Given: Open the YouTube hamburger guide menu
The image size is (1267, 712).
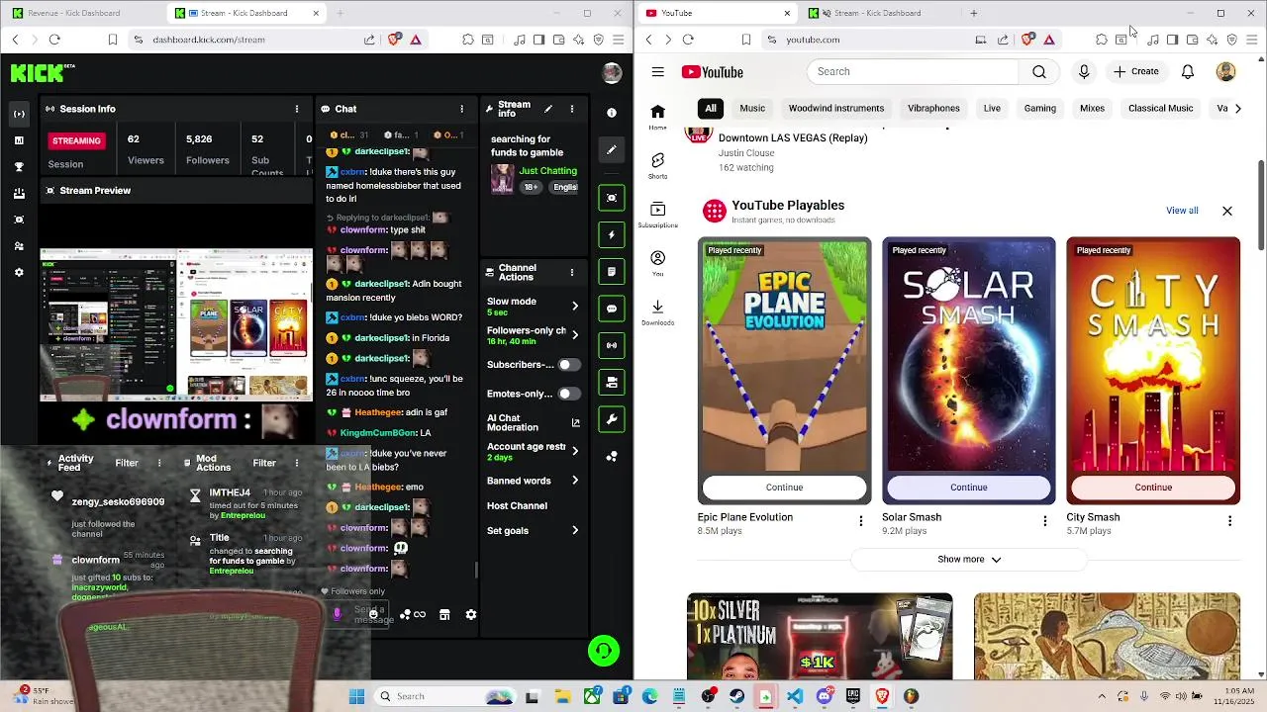Looking at the screenshot, I should pyautogui.click(x=657, y=71).
